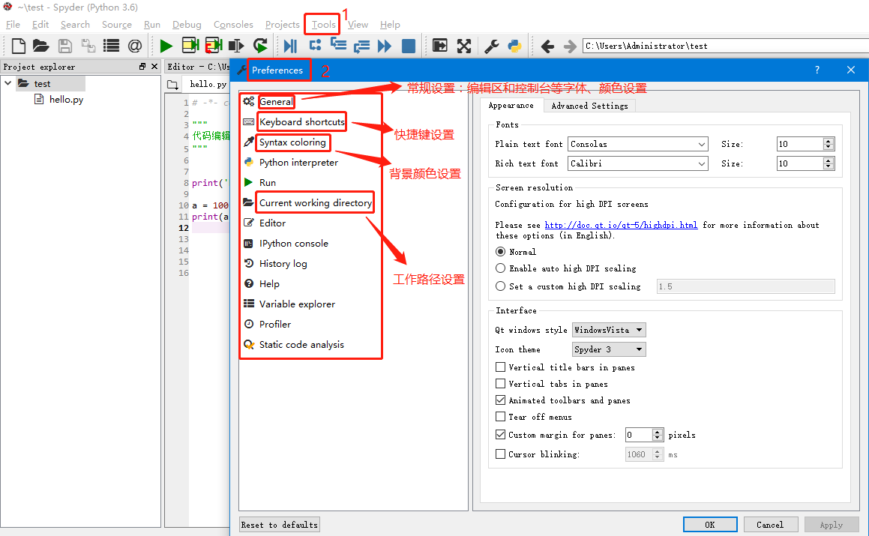Screen dimensions: 869x536
Task: Collapse the test project folder
Action: 8,83
